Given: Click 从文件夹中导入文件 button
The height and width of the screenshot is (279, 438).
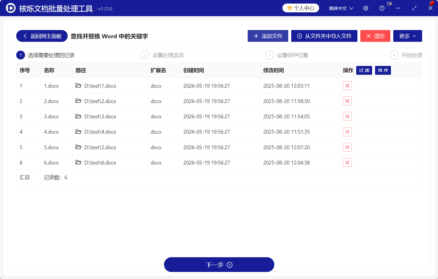Looking at the screenshot, I should click(324, 36).
